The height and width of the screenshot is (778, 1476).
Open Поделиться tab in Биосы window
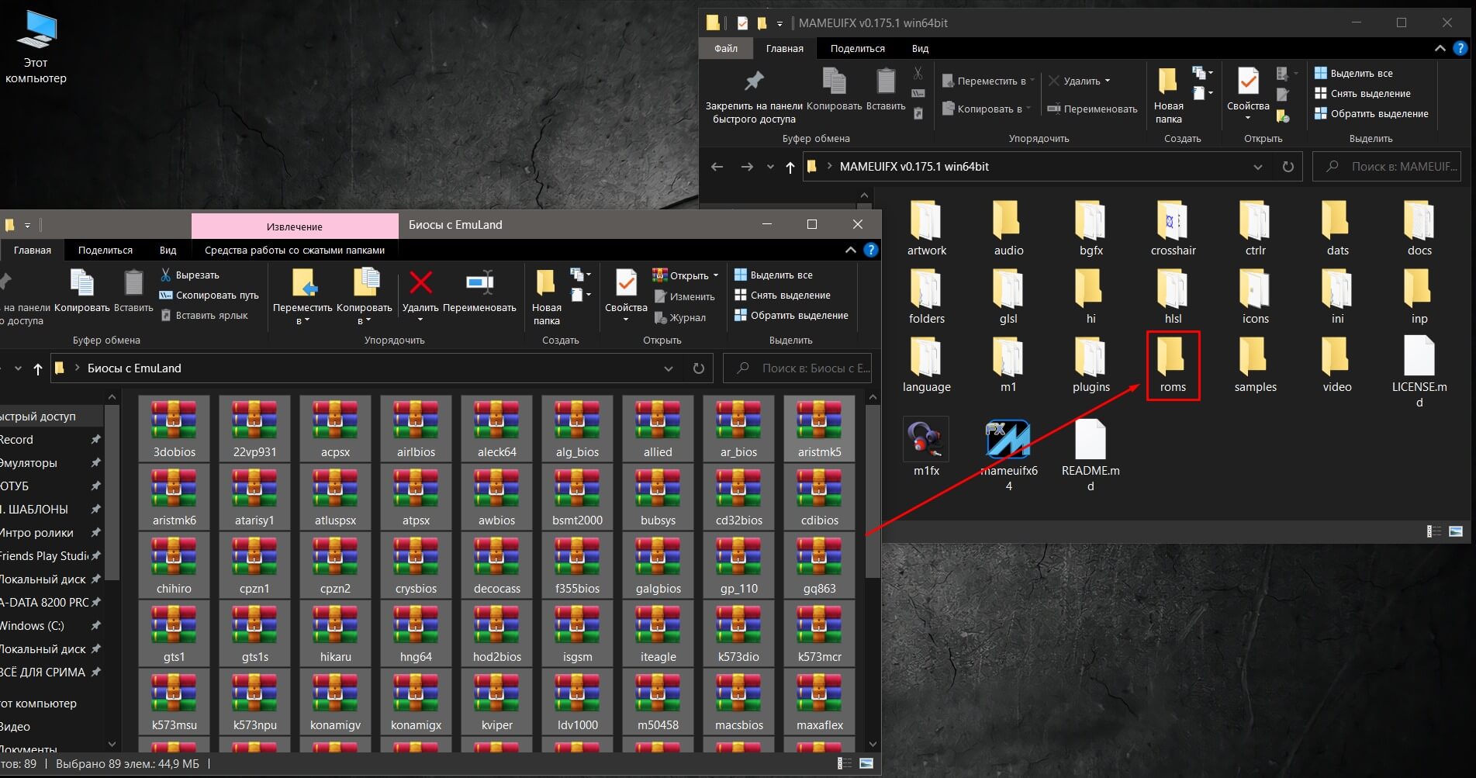click(x=105, y=250)
